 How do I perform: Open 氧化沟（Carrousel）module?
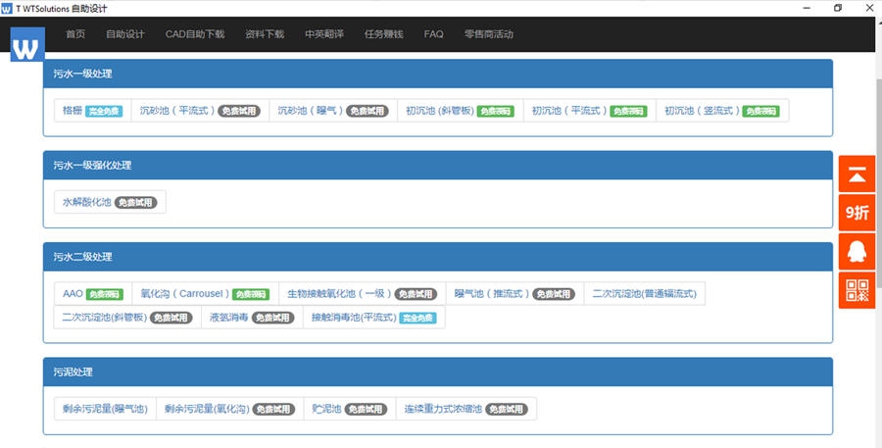coord(206,294)
